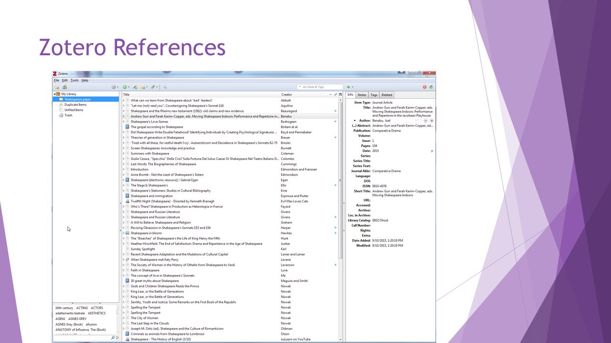
Task: Switch to the Tags tab
Action: (374, 95)
